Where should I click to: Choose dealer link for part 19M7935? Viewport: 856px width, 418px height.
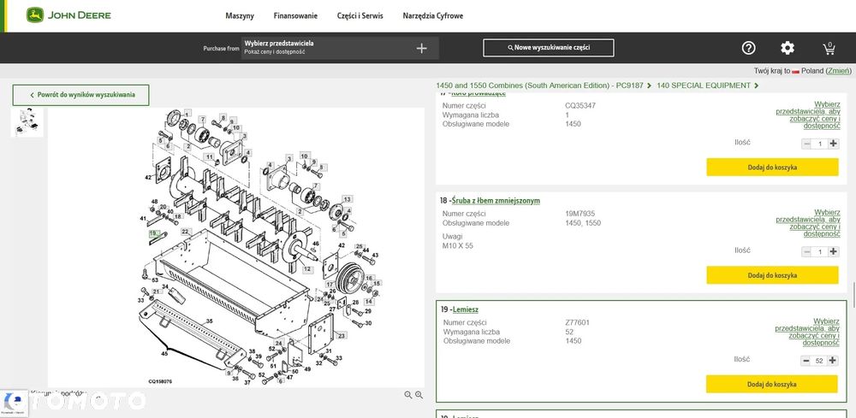(x=807, y=223)
